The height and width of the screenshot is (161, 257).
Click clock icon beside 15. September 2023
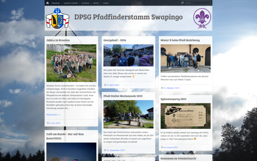[x=105, y=150]
